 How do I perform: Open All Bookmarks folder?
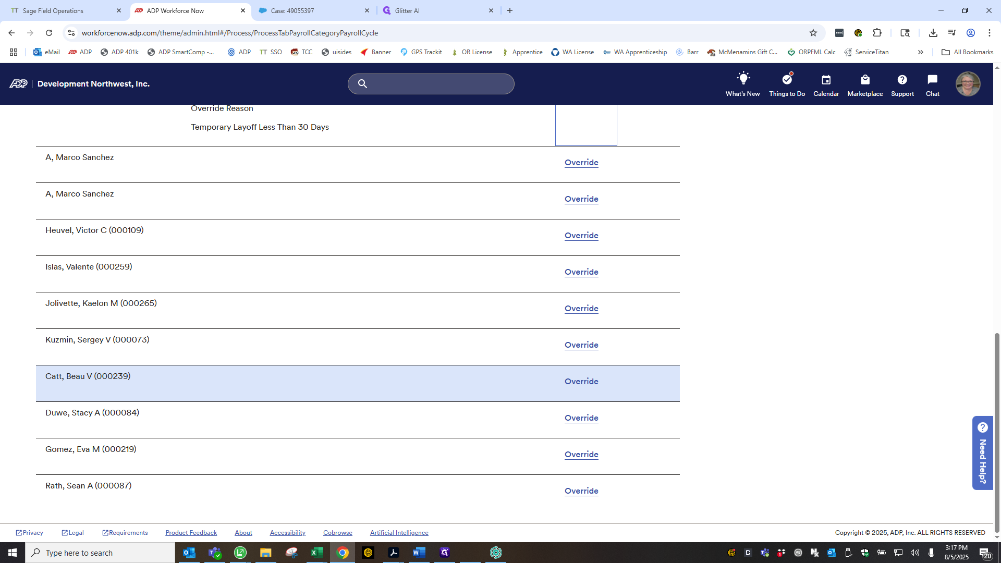pyautogui.click(x=968, y=52)
